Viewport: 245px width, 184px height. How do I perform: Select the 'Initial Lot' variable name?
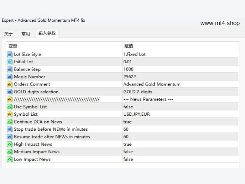click(23, 62)
